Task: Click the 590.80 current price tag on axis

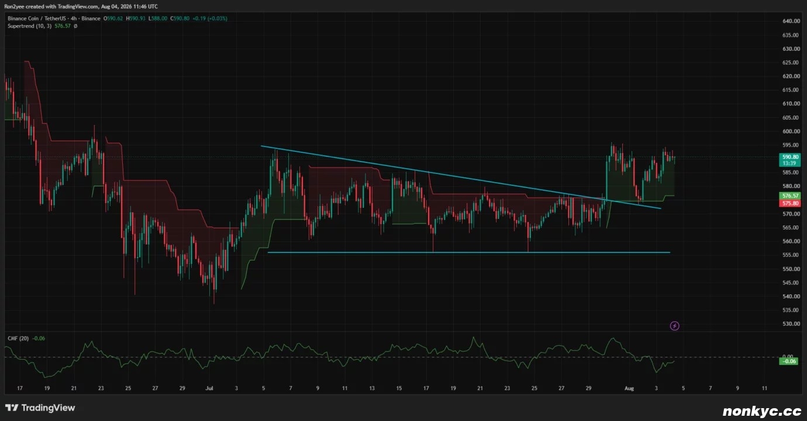Action: (x=791, y=157)
